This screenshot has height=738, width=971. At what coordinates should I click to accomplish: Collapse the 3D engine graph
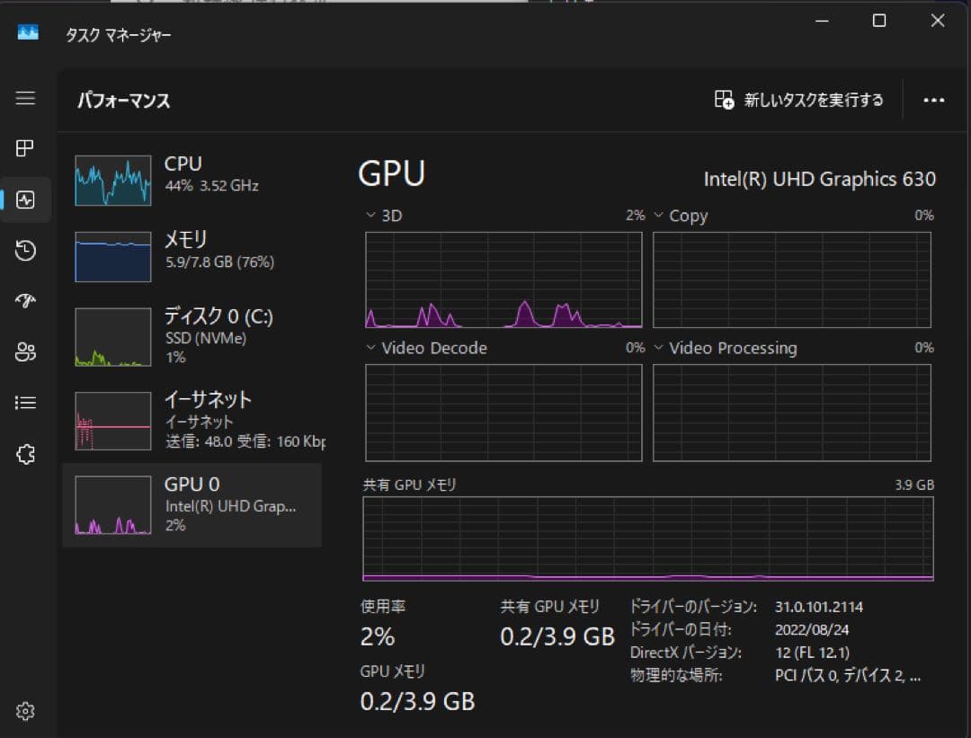tap(370, 215)
